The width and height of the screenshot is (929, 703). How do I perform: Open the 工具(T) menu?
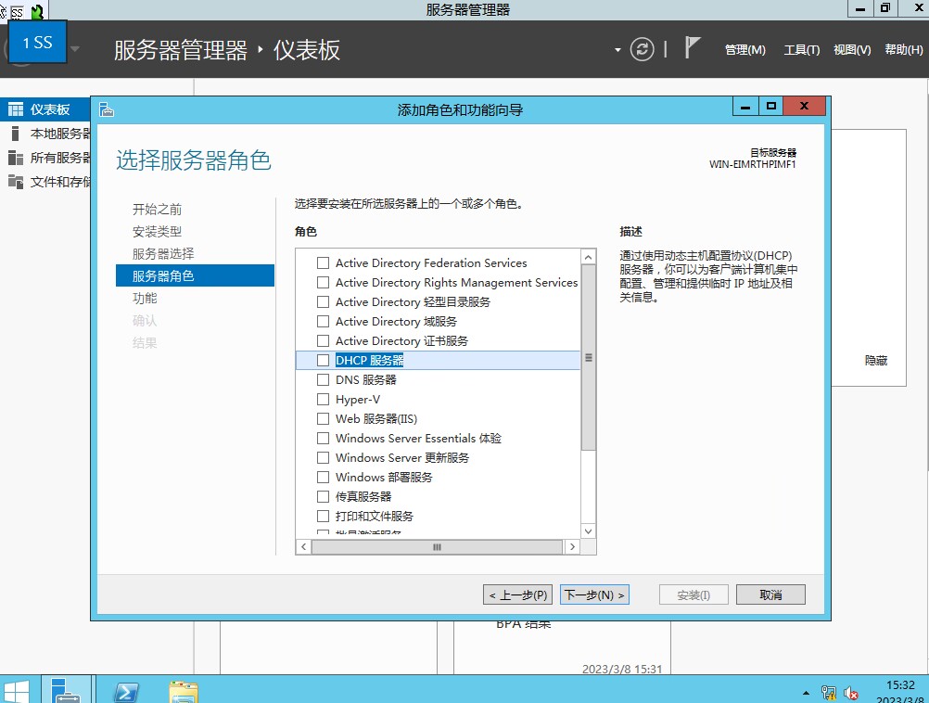(x=802, y=50)
